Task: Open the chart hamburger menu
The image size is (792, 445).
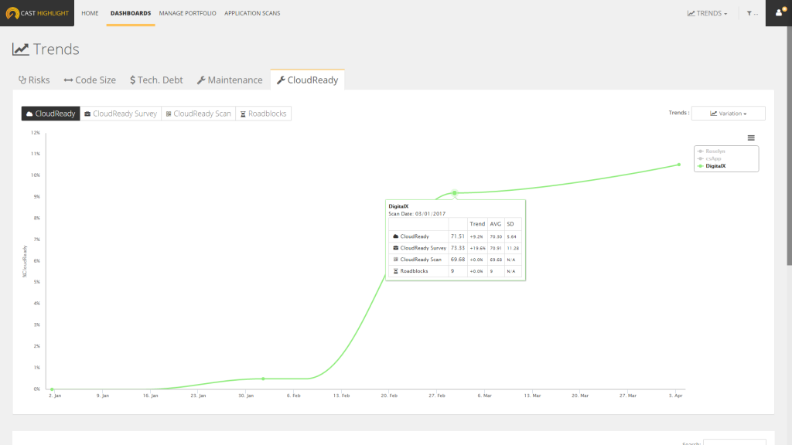Action: pos(751,138)
